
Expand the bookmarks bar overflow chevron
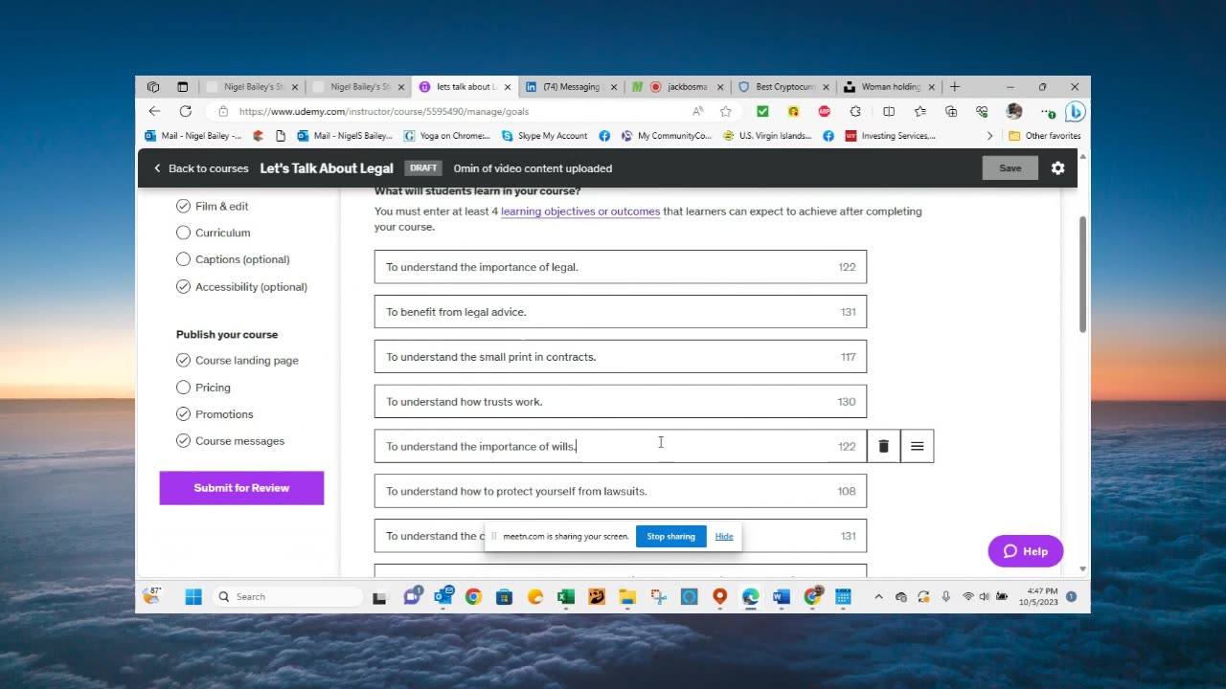click(989, 136)
